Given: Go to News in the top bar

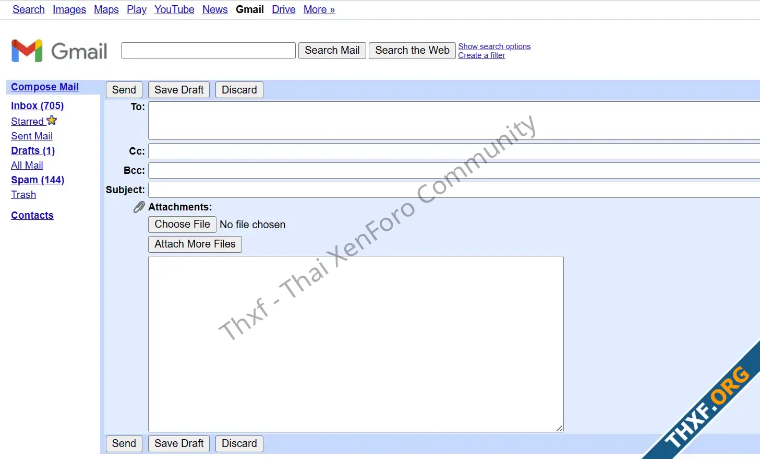Looking at the screenshot, I should click(x=215, y=9).
